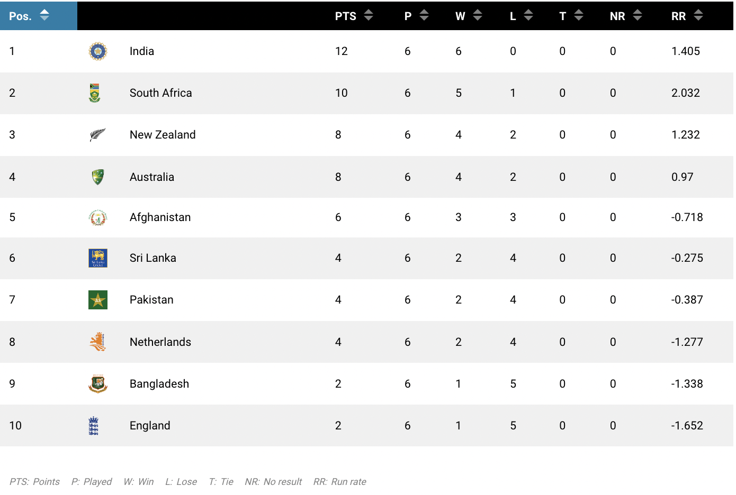Image resolution: width=736 pixels, height=495 pixels.
Task: Click the South Africa team logo
Action: pyautogui.click(x=98, y=93)
